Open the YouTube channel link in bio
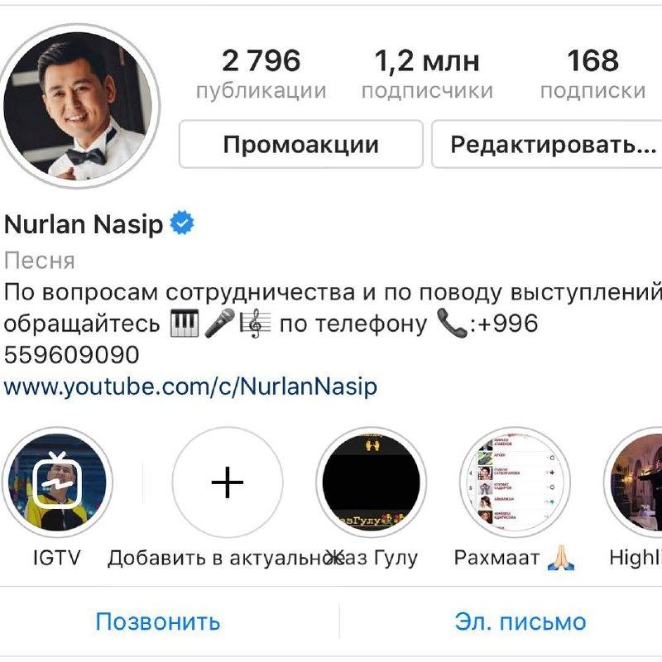 pyautogui.click(x=190, y=386)
